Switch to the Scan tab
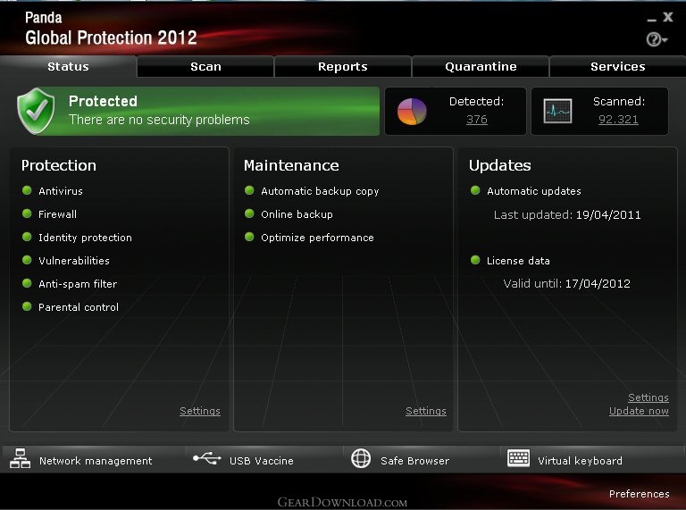This screenshot has height=510, width=686. tap(205, 66)
